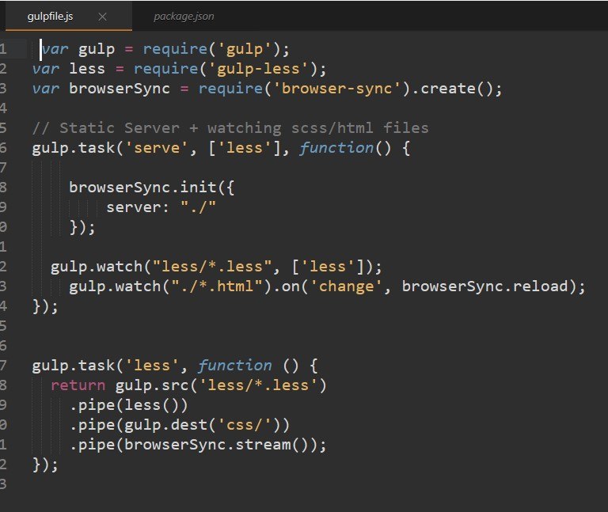The width and height of the screenshot is (608, 512).
Task: Click the 'css/' destination string
Action: click(x=245, y=425)
